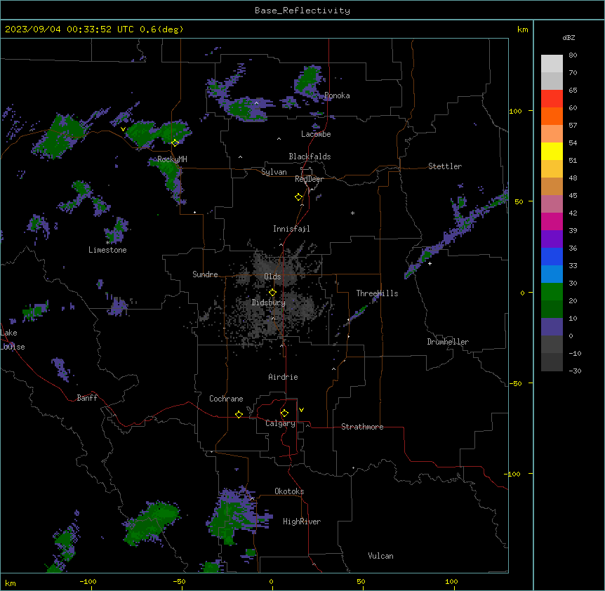Click the 100 tick on the bottom axis
605x591 pixels.
451,581
